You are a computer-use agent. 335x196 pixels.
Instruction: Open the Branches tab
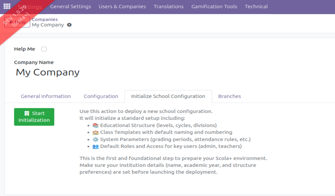(x=229, y=96)
